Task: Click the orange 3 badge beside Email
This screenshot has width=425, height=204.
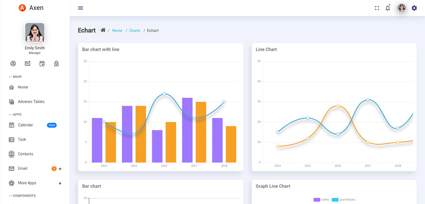Action: [54, 169]
